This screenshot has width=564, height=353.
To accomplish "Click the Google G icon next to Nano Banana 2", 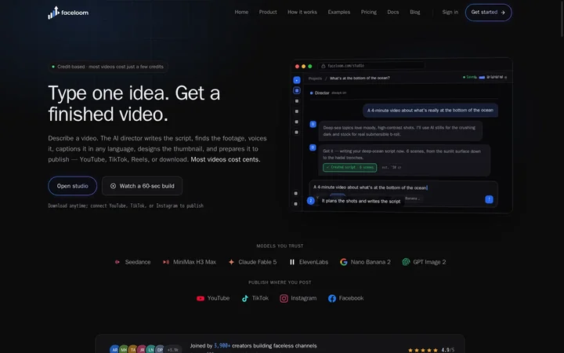I will click(344, 262).
